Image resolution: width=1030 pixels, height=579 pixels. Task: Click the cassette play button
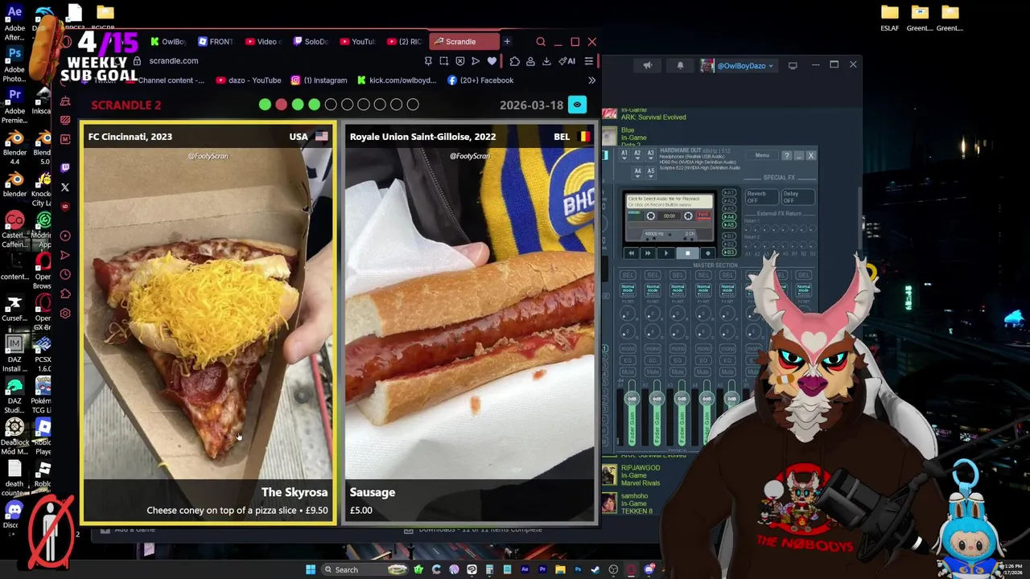pos(666,253)
